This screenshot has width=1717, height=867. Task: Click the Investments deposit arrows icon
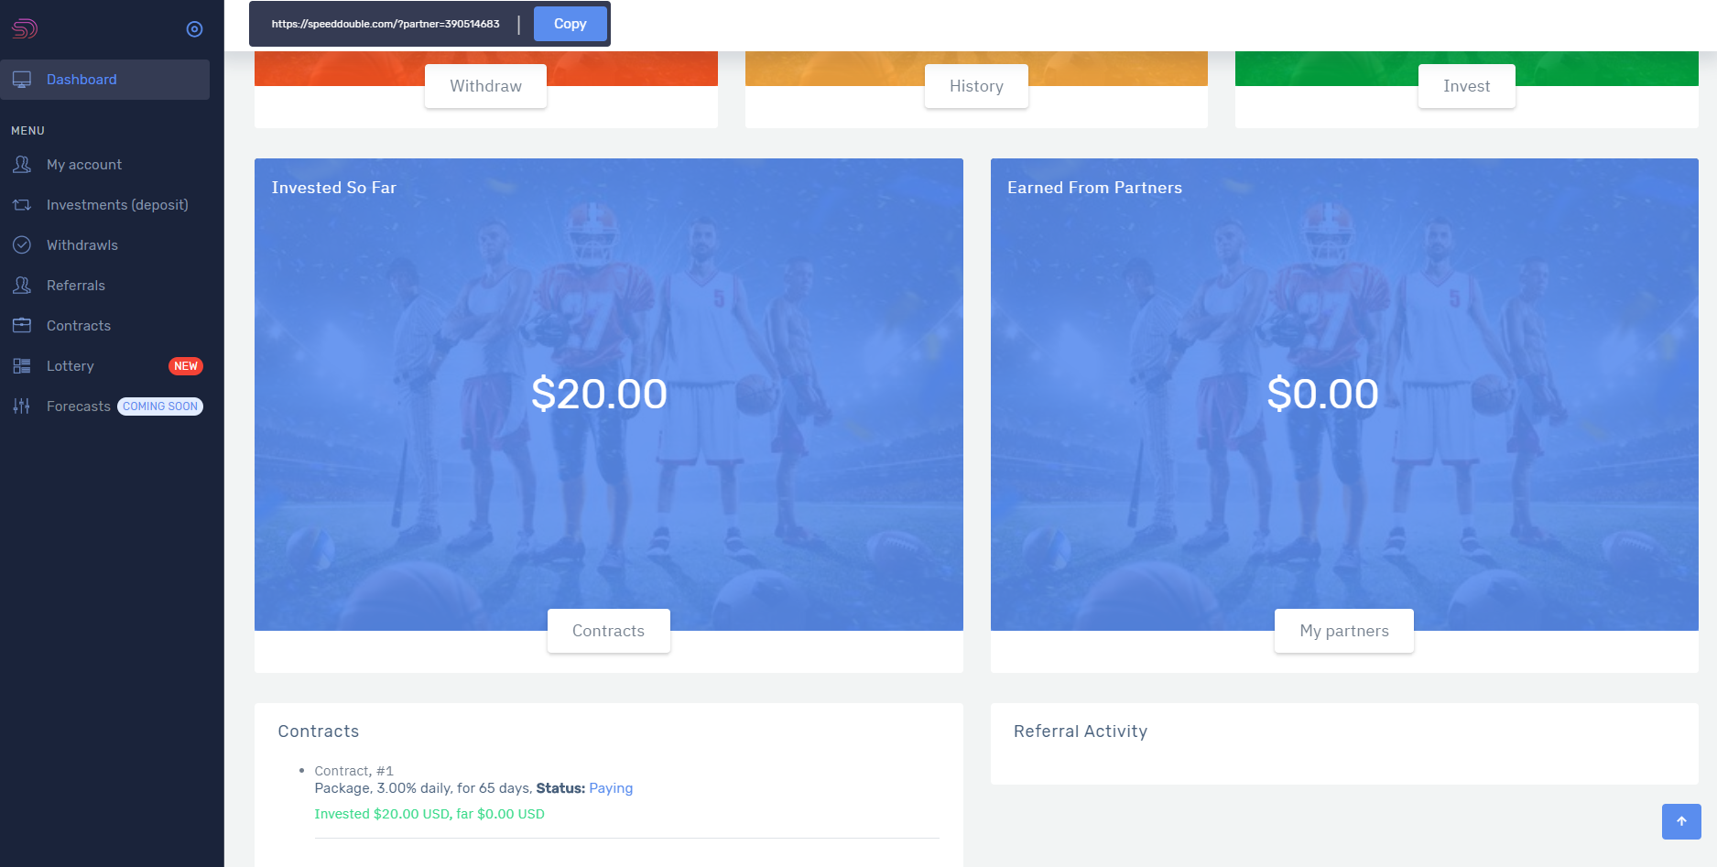[x=22, y=205]
